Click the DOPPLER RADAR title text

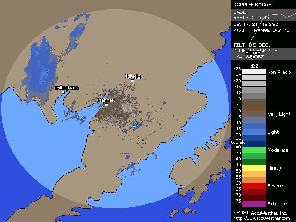point(252,4)
